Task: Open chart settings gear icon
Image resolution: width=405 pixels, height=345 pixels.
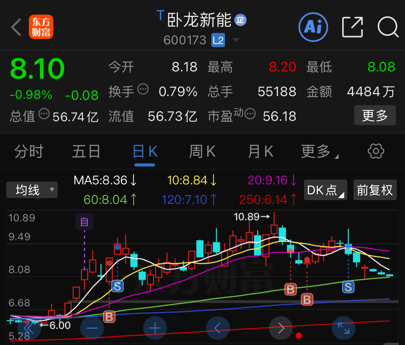Action: pyautogui.click(x=376, y=151)
